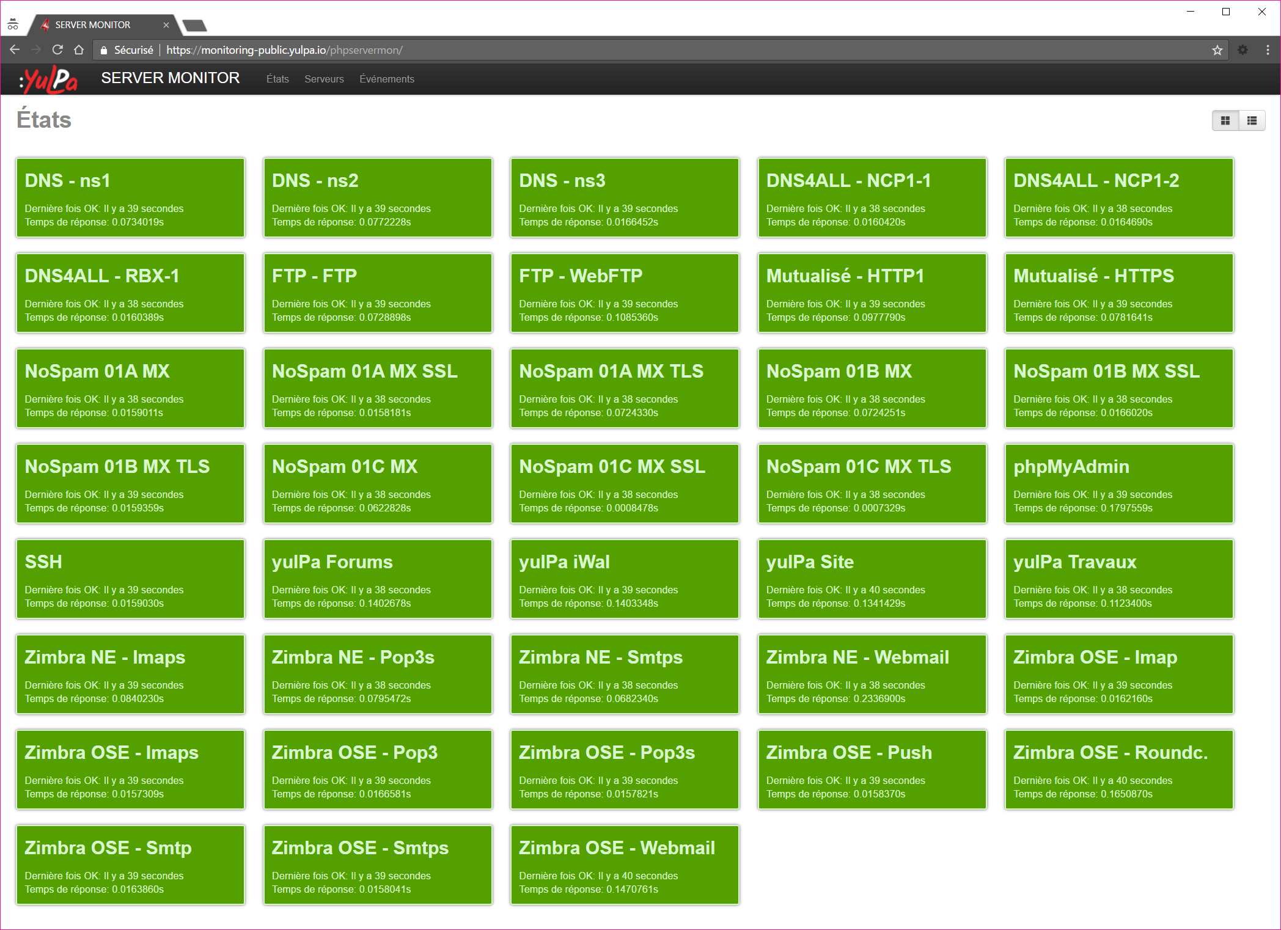Reload the page
Image resolution: width=1281 pixels, height=930 pixels.
click(57, 50)
